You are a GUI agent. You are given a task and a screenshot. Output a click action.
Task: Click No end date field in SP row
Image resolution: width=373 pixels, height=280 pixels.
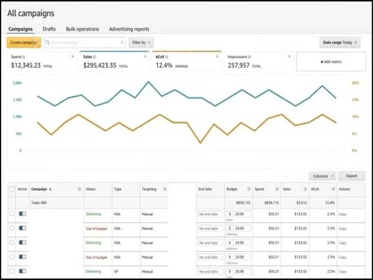pos(210,271)
